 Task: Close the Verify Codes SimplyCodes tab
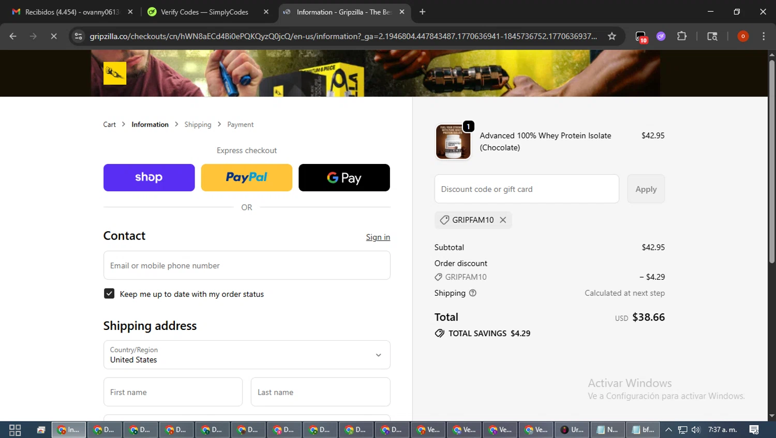tap(266, 12)
